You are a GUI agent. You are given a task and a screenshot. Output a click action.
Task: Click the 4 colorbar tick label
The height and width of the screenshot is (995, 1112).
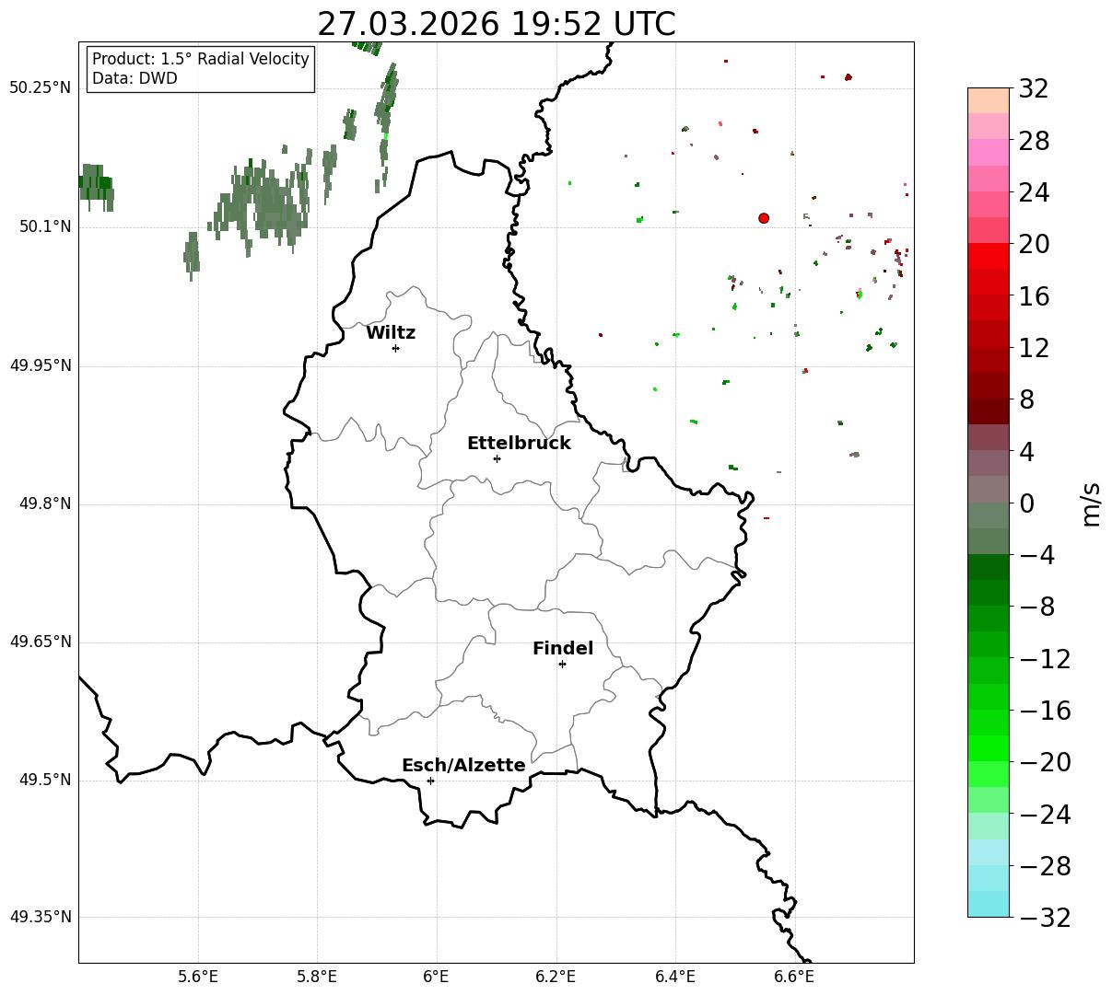(1025, 452)
